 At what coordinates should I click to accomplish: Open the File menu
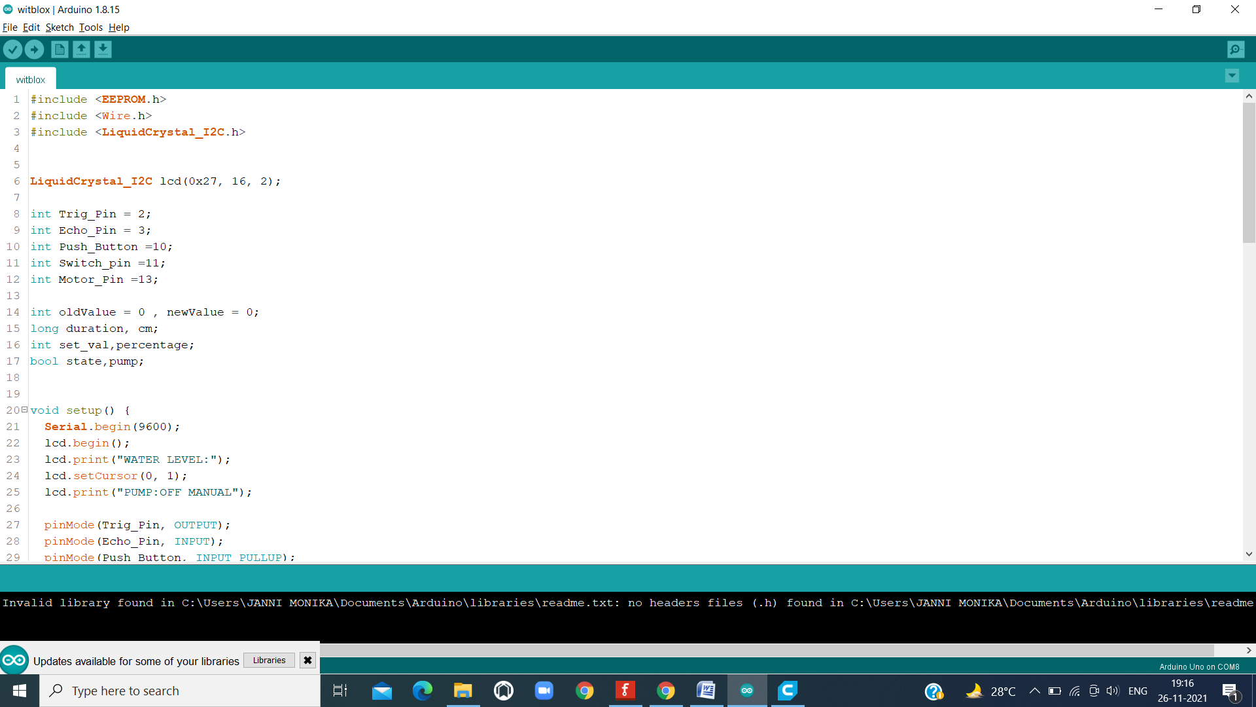tap(10, 27)
